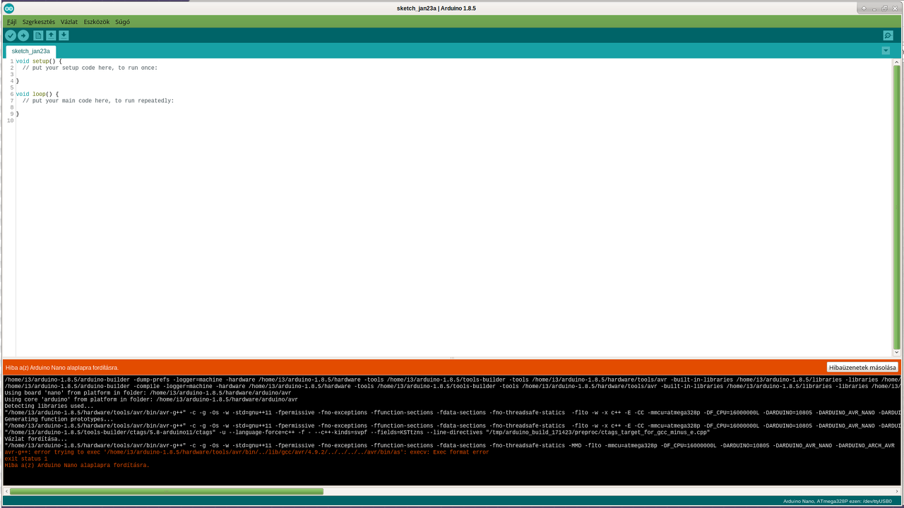Image resolution: width=904 pixels, height=508 pixels.
Task: Save the sketch with the down-arrow icon
Action: coord(64,35)
